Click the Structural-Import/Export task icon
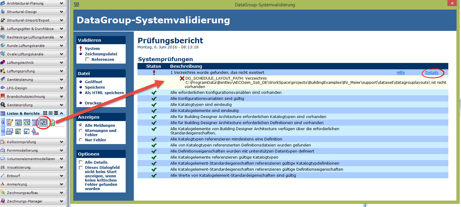The height and width of the screenshot is (207, 461). tap(3, 20)
